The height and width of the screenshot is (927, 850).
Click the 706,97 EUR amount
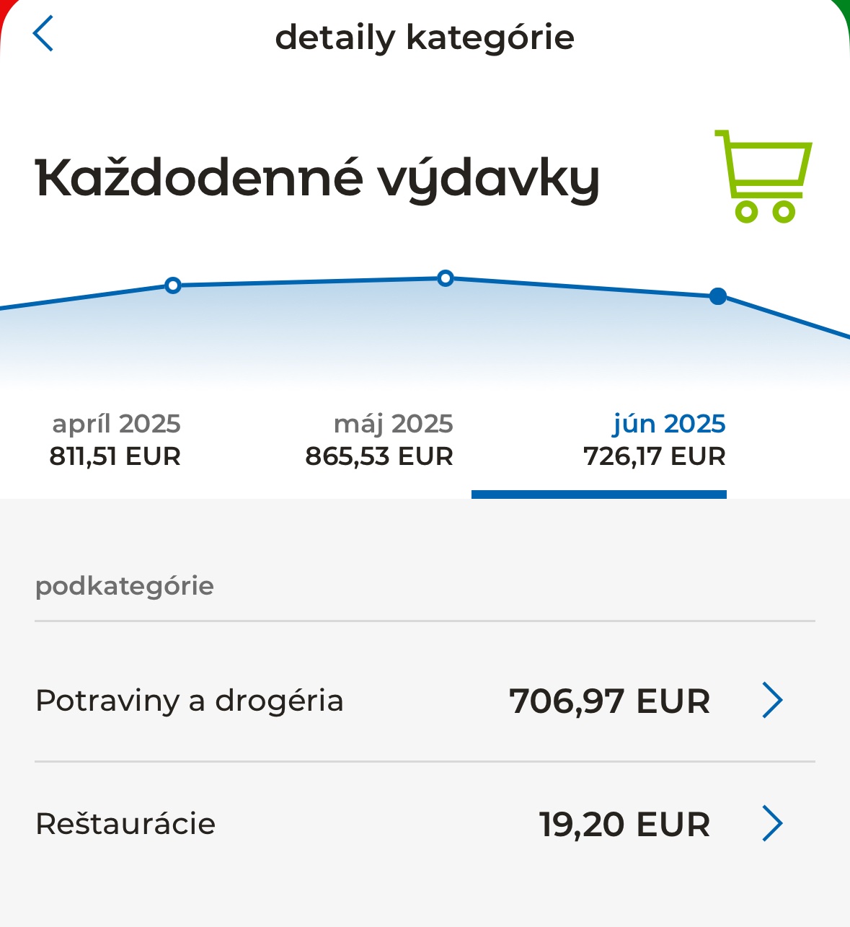click(x=609, y=701)
